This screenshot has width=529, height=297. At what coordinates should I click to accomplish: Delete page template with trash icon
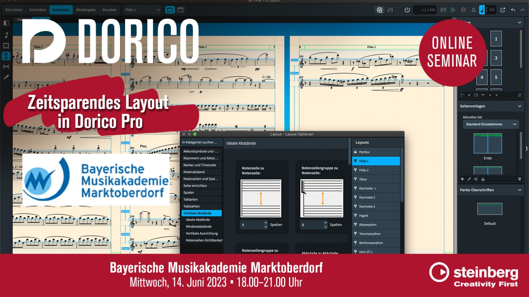pos(519,179)
